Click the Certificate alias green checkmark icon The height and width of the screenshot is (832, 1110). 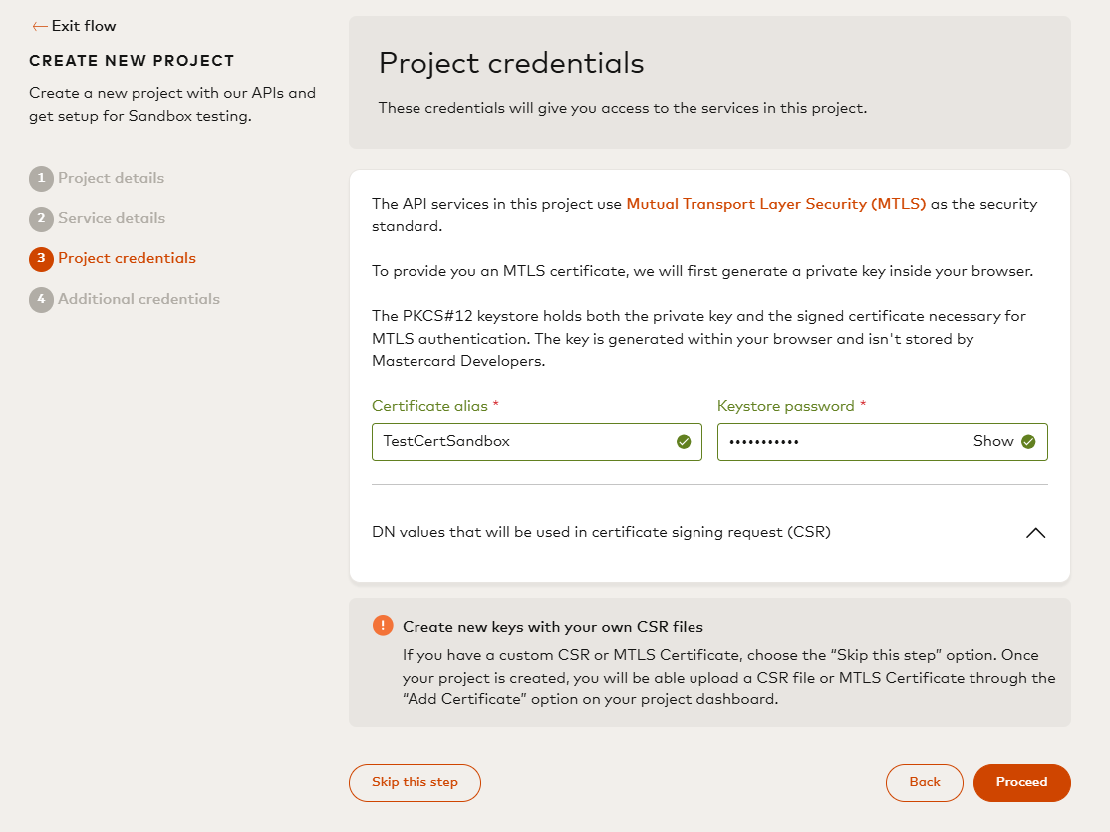[x=684, y=441]
